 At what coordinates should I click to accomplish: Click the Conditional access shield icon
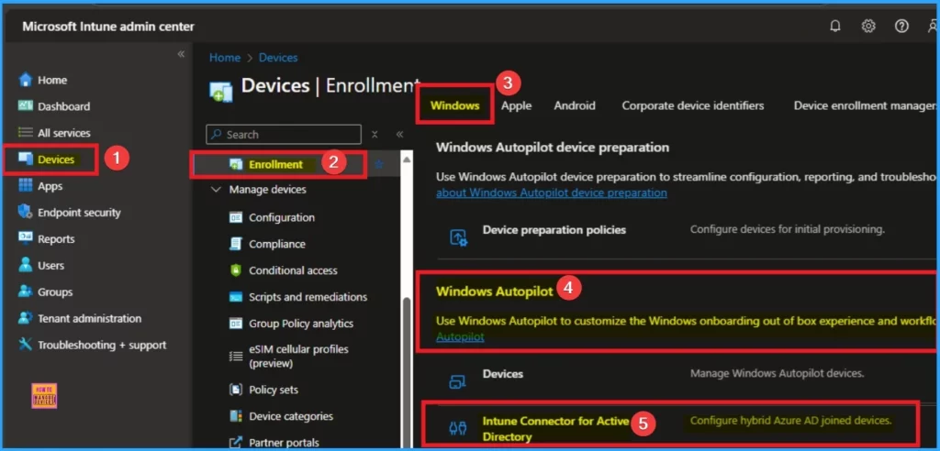coord(236,270)
